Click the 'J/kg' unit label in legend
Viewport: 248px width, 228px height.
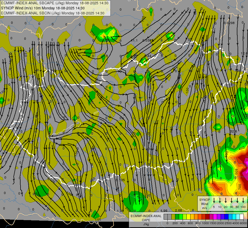(146, 224)
